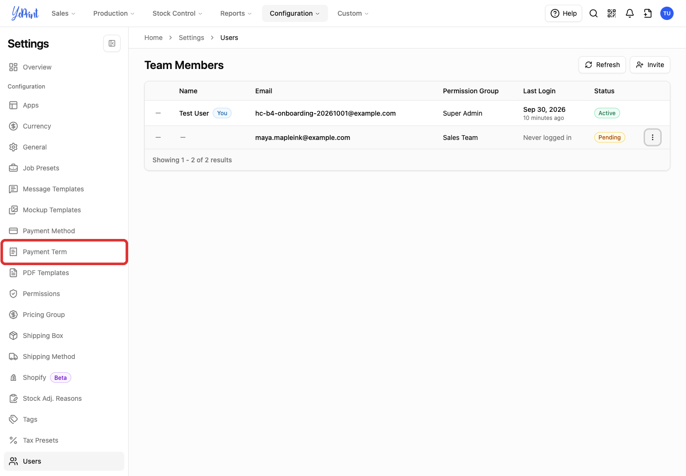Click the Shopify bag icon
Viewport: 686px width, 476px height.
click(13, 377)
